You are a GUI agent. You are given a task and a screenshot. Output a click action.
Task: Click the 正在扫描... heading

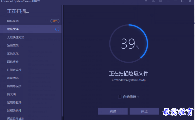(18, 11)
